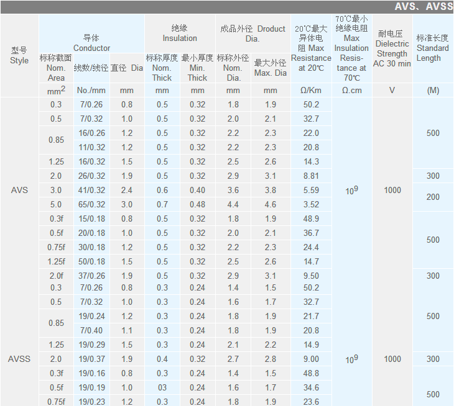Click the '41/0.32' conductor cell
454x406 pixels.
click(91, 190)
